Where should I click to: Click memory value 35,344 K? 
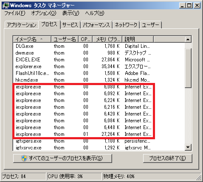click(110, 66)
